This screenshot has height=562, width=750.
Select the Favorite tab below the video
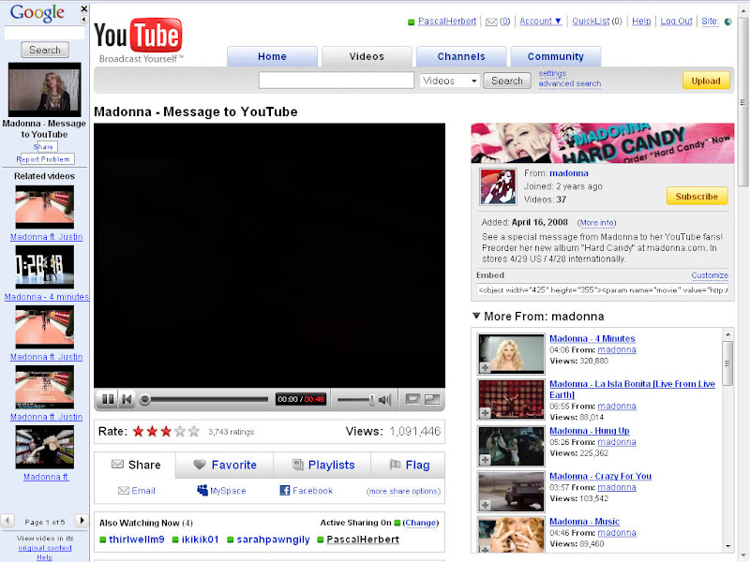click(225, 465)
